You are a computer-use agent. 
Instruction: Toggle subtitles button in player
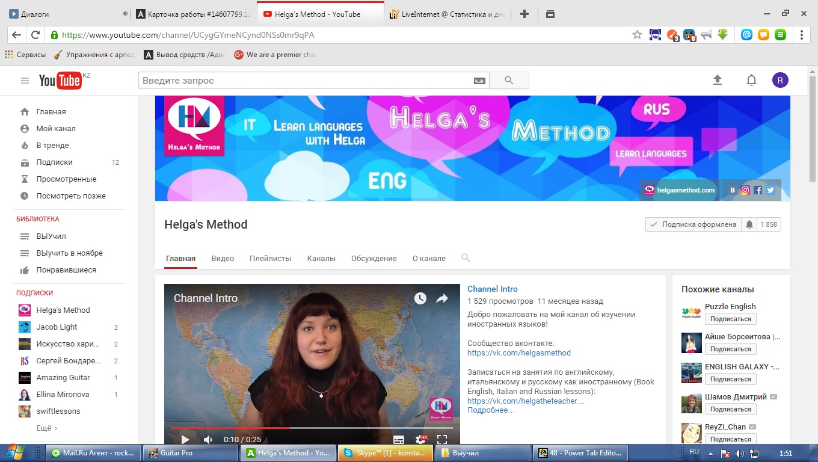click(x=398, y=440)
